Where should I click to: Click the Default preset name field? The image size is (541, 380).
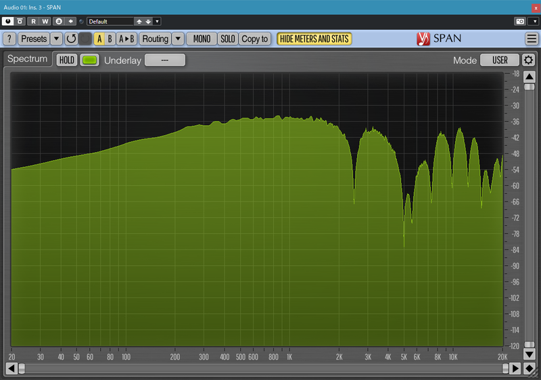(x=110, y=22)
